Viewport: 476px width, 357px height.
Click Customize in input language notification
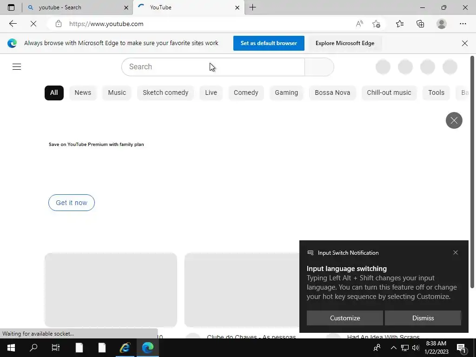345,318
